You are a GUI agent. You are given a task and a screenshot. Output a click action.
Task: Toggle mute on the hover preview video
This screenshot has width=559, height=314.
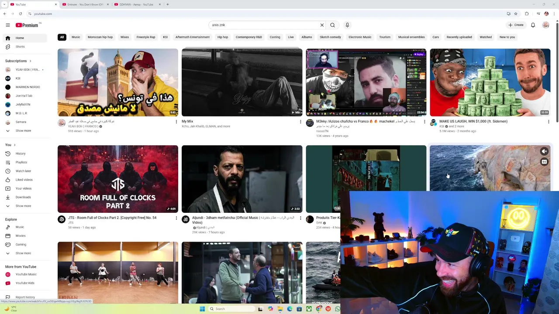(544, 151)
